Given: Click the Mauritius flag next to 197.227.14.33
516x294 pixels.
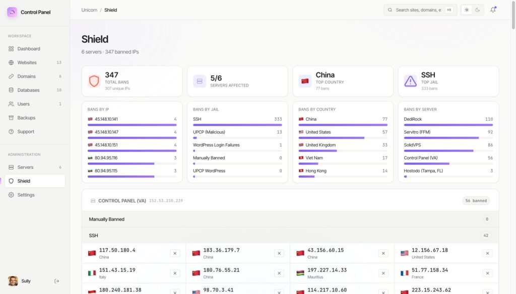Looking at the screenshot, I should click(300, 273).
